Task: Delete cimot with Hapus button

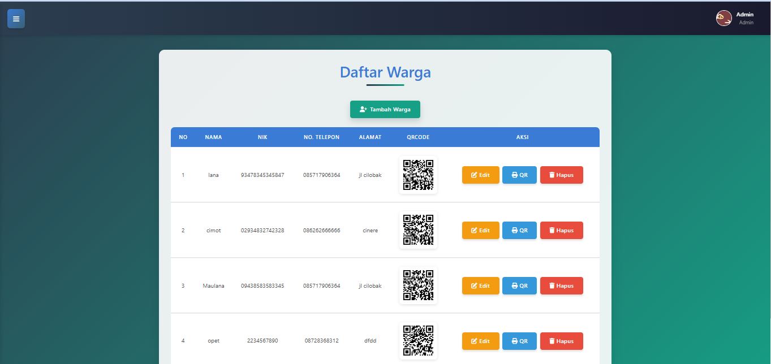Action: [561, 231]
